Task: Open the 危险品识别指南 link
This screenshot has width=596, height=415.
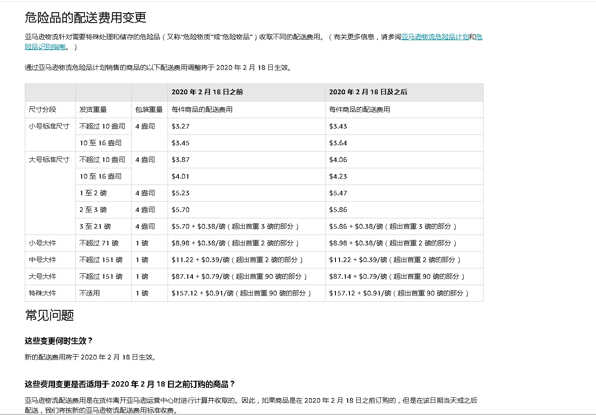Action: (x=45, y=47)
